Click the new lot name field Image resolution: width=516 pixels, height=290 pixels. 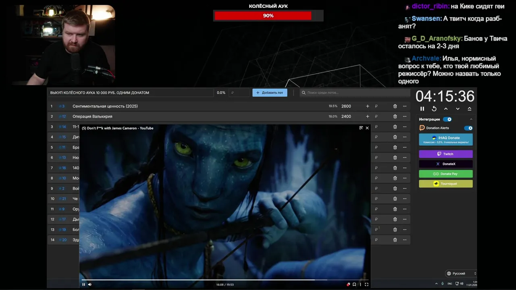coord(130,93)
